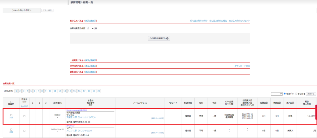This screenshot has width=317, height=138.
Task: Click the 性別 column header
Action: click(201, 103)
